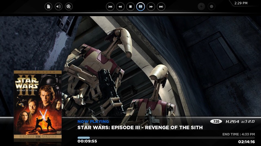The width and height of the screenshot is (261, 146).
Task: Click the NOW PLAYING label
Action: pos(93,121)
